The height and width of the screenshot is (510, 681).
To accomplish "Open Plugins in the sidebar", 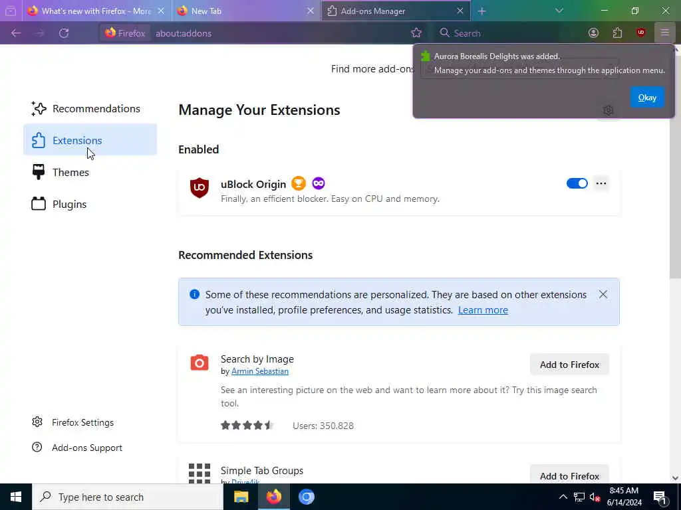I will pos(90,204).
